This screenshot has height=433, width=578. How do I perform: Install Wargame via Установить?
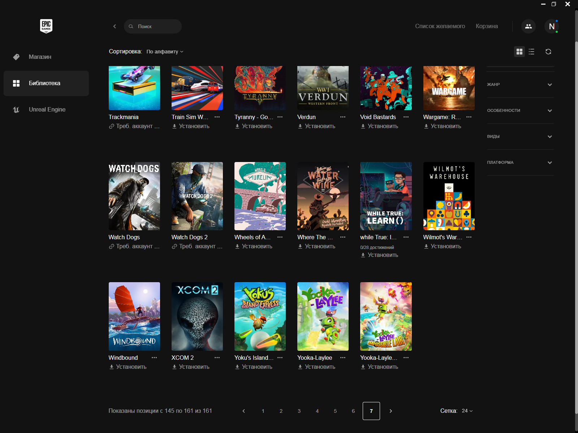(x=443, y=126)
